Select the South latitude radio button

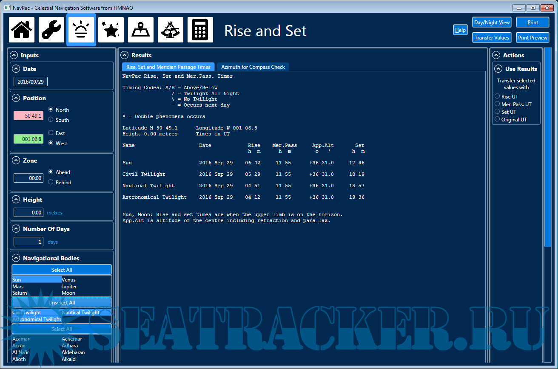tap(51, 120)
